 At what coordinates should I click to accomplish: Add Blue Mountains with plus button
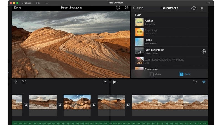204,51
